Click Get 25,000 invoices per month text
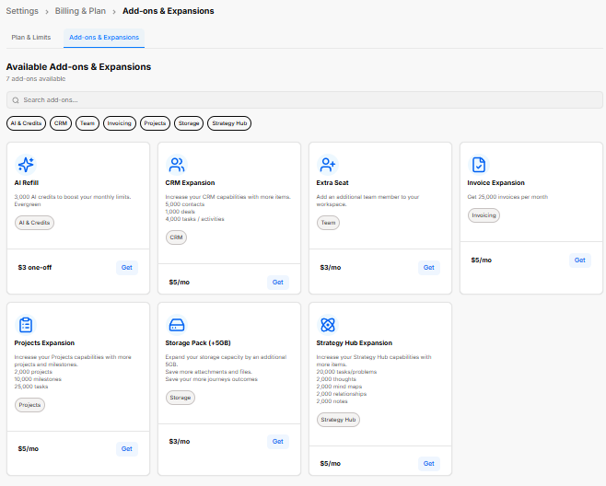 tap(507, 197)
